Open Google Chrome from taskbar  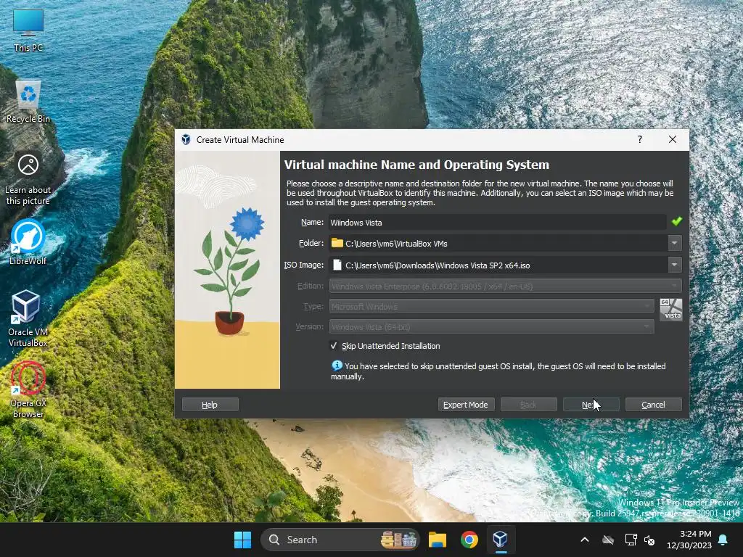pos(469,540)
